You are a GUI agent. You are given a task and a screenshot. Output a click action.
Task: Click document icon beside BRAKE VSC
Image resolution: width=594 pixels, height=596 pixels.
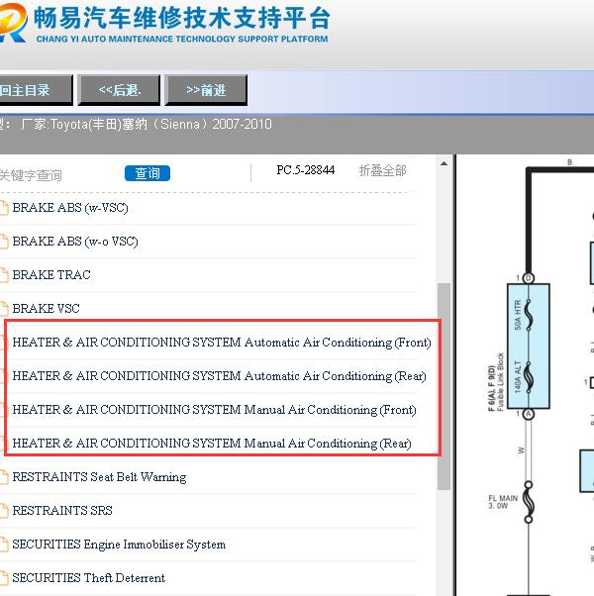pyautogui.click(x=4, y=309)
